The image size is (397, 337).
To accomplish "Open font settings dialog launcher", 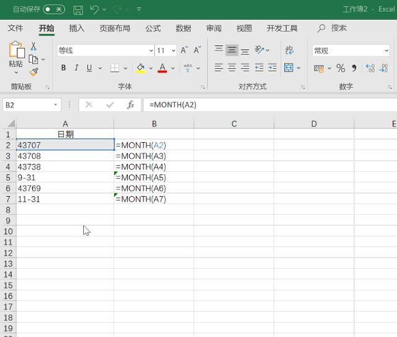I will (203, 87).
